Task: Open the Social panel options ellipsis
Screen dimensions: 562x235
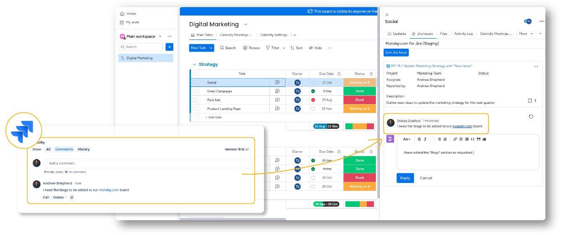Action: 542,21
